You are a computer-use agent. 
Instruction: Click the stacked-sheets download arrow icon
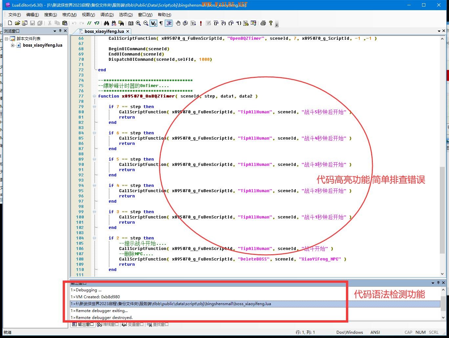pos(185,23)
